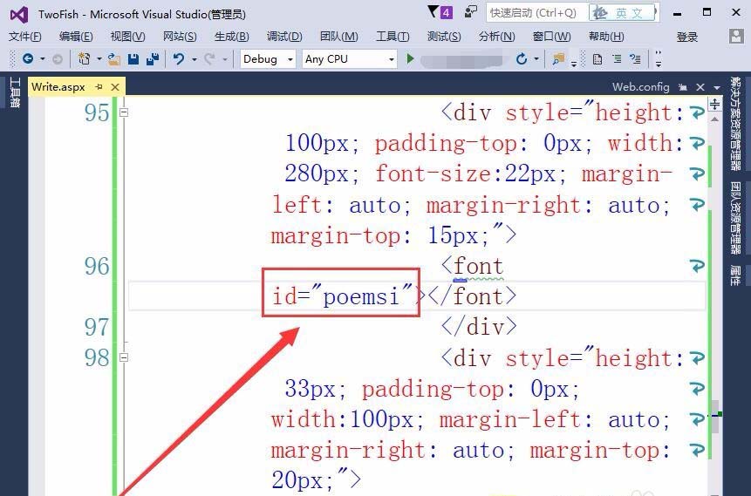Viewport: 751px width, 496px height.
Task: Open the 团队(M) menu
Action: (339, 37)
